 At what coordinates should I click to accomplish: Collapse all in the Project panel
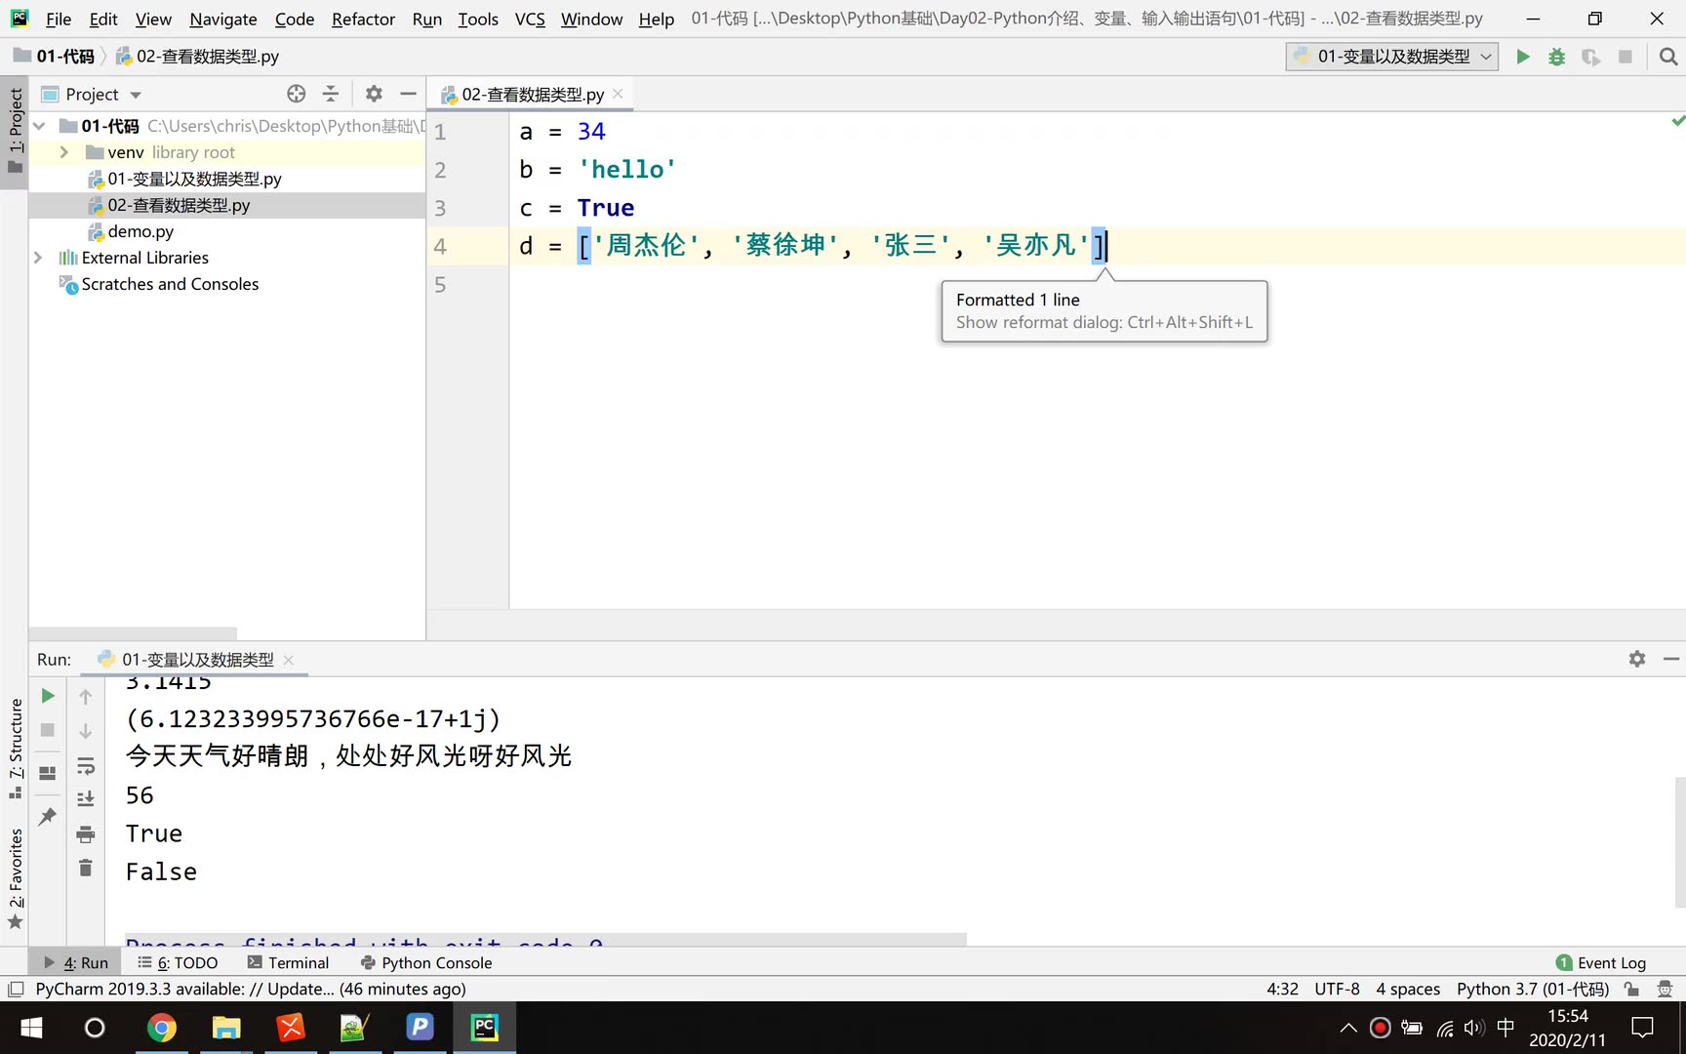click(331, 94)
